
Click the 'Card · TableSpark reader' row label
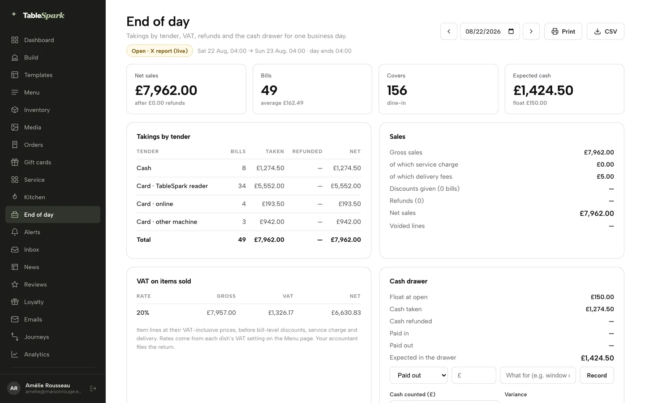coord(172,186)
